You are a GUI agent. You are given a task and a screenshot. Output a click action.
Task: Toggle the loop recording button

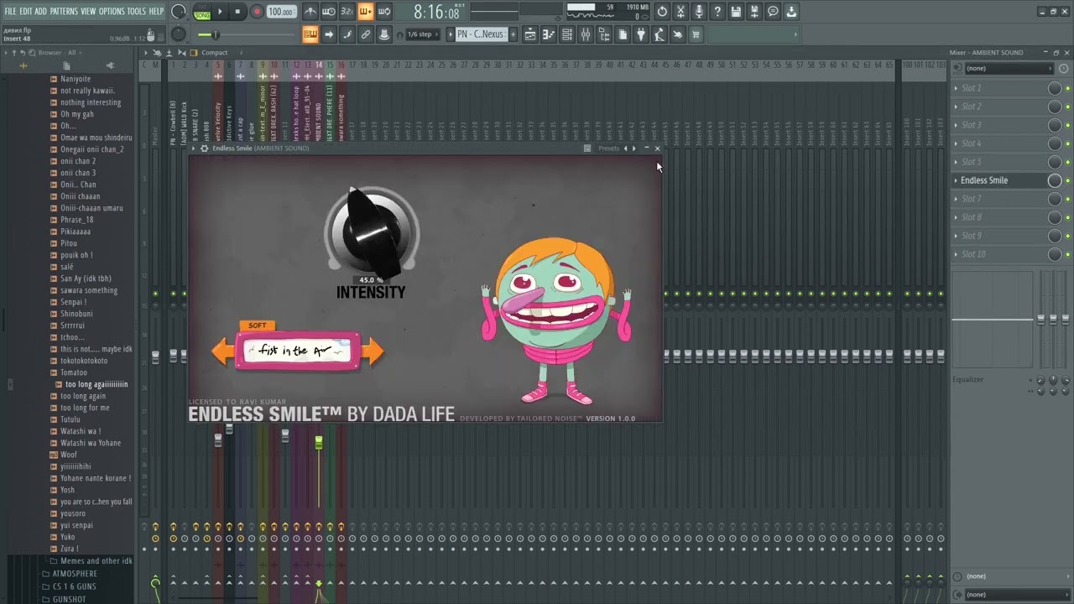click(x=384, y=12)
